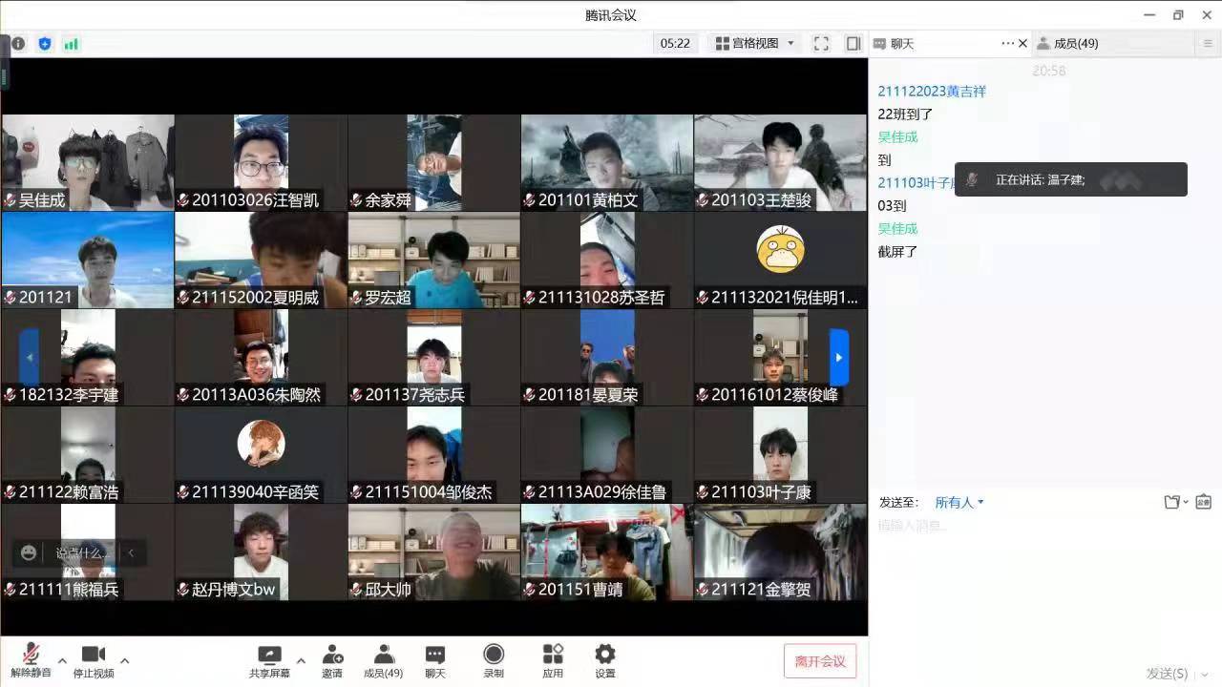
Task: Open 设置 settings gear
Action: [x=605, y=660]
